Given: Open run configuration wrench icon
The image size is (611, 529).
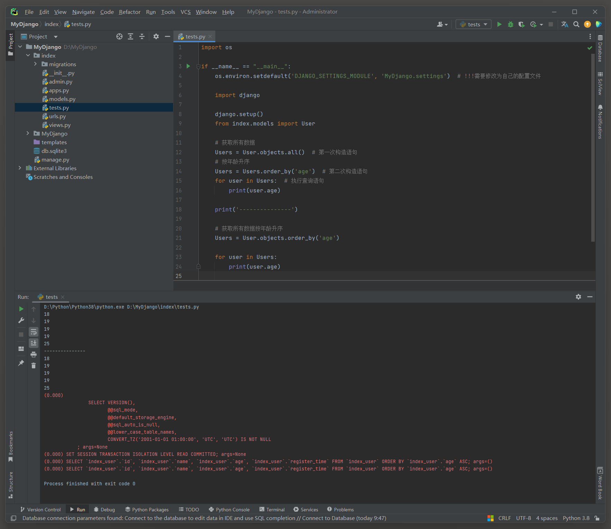Looking at the screenshot, I should click(21, 320).
